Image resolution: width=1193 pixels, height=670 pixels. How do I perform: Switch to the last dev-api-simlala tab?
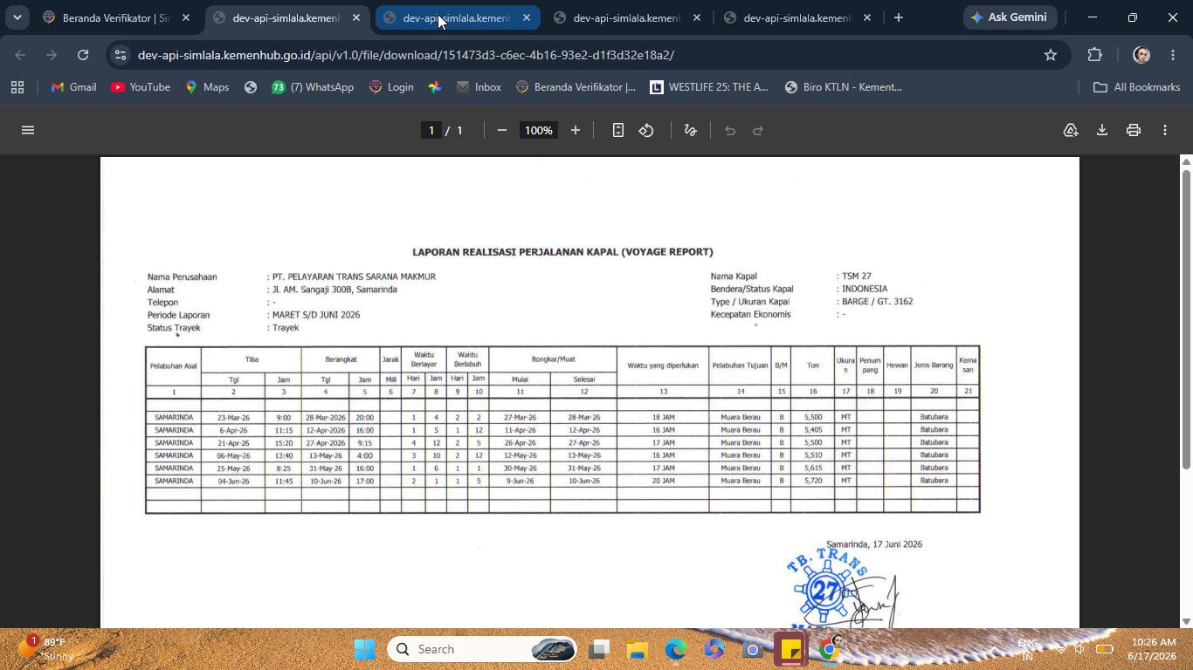click(797, 17)
